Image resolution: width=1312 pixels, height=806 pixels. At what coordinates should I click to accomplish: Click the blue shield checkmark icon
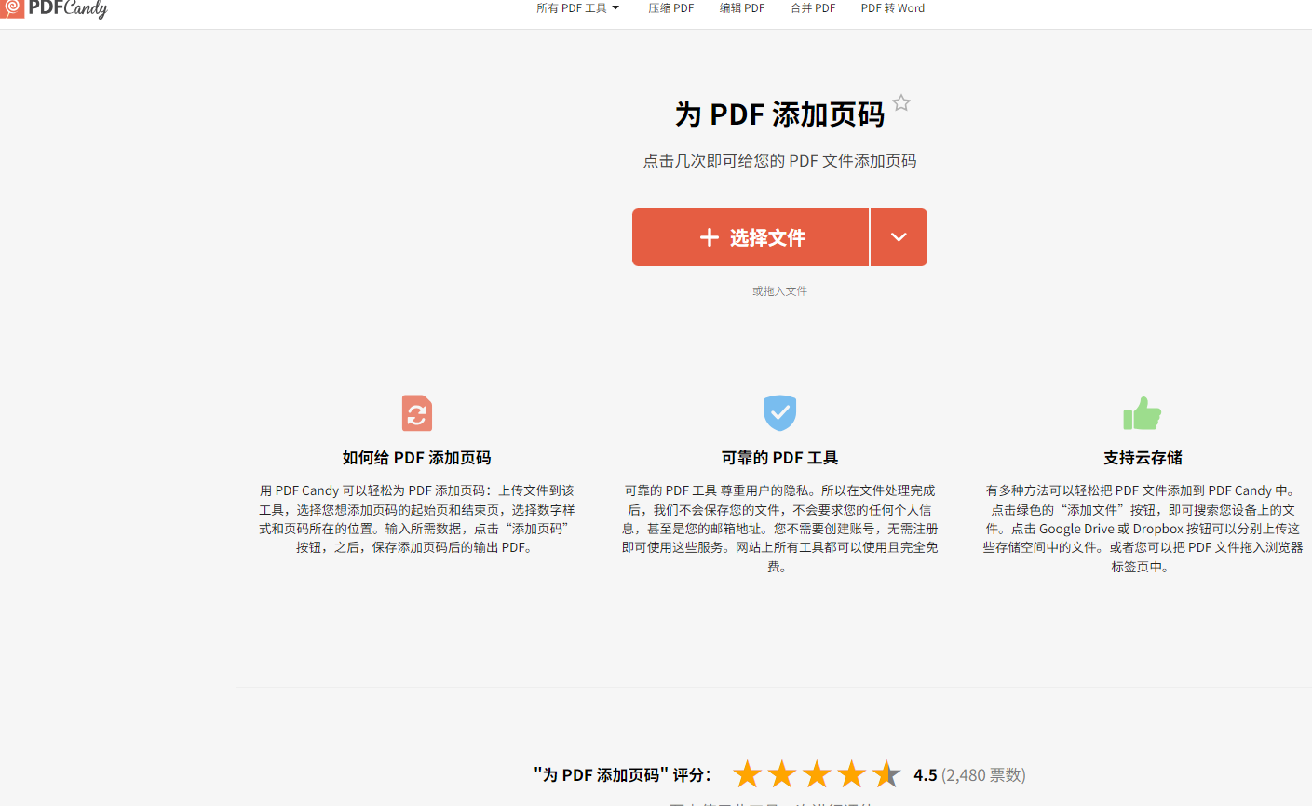(x=779, y=412)
